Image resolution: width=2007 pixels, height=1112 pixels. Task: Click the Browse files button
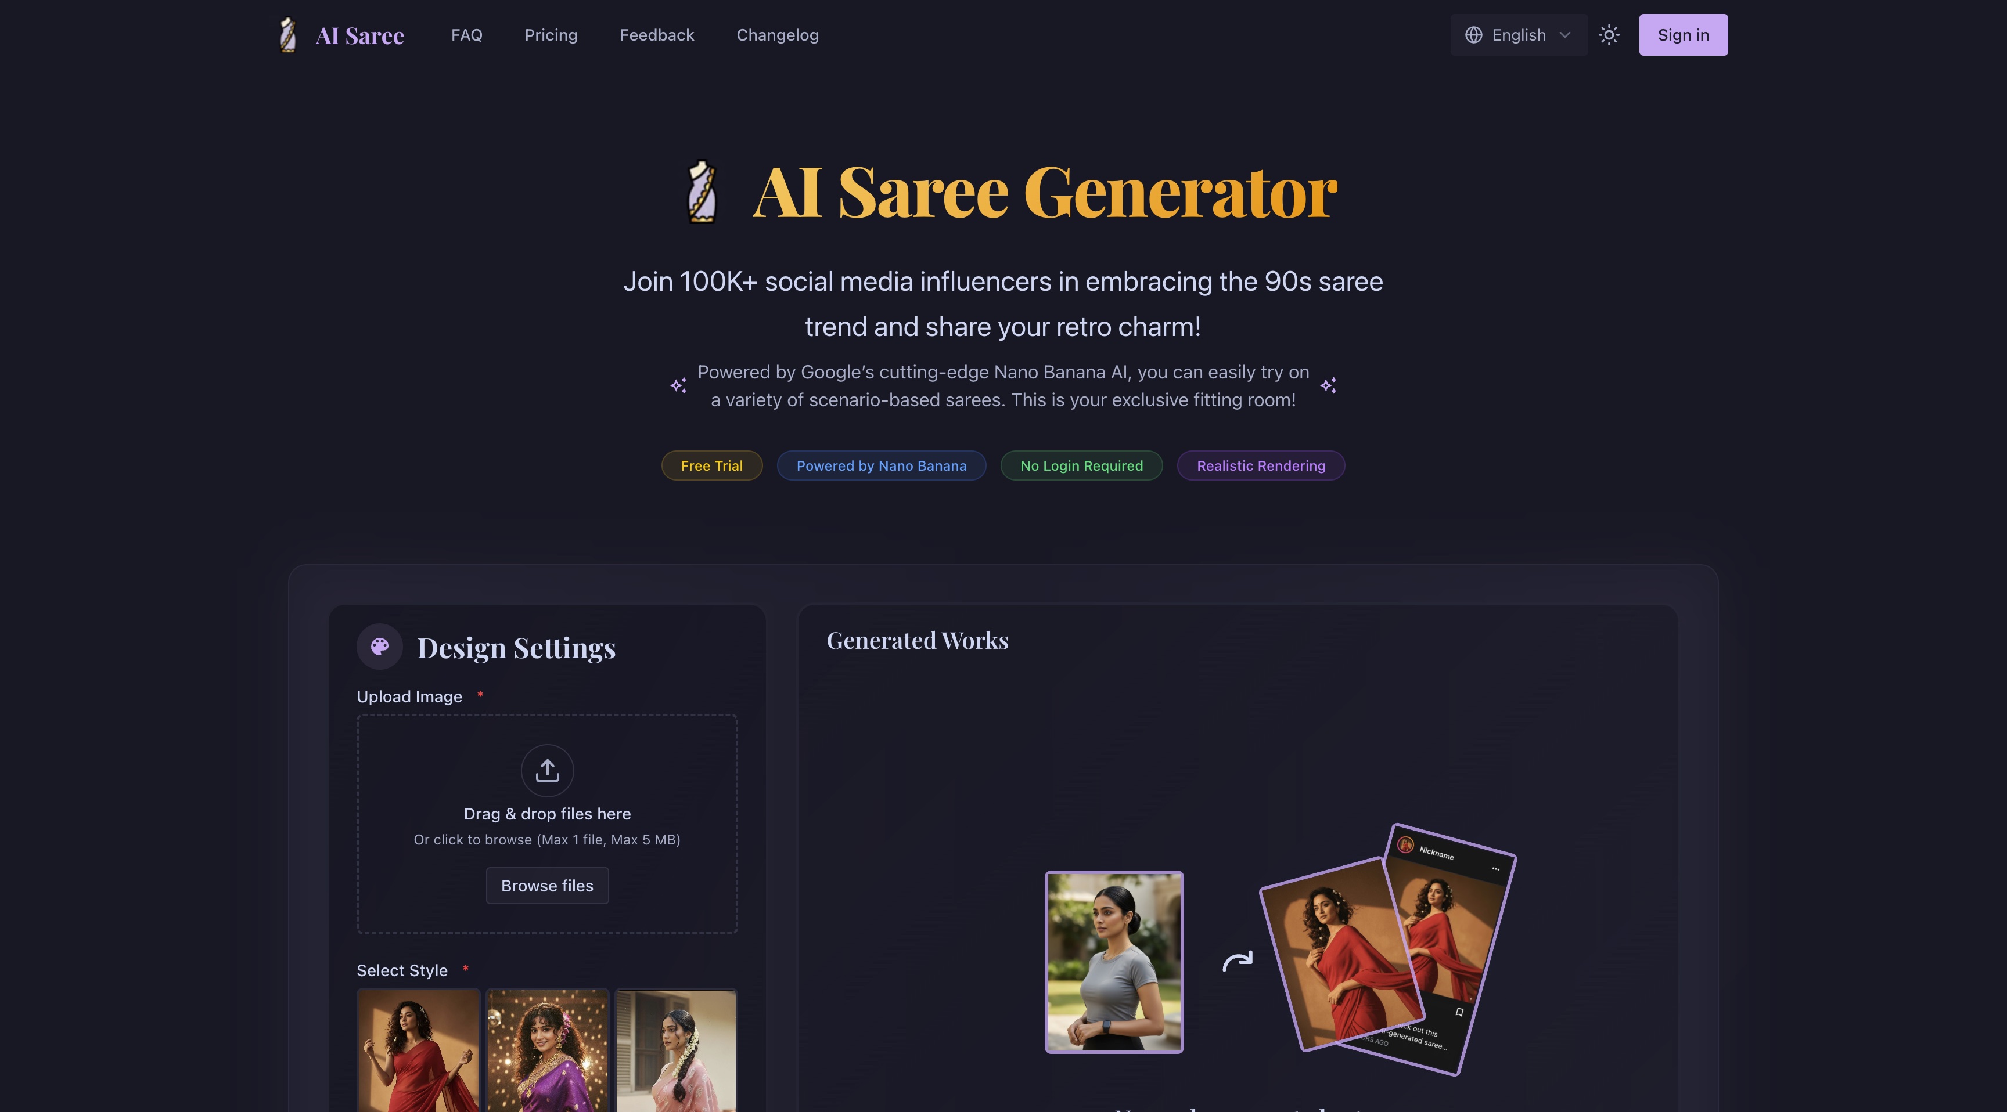coord(547,886)
